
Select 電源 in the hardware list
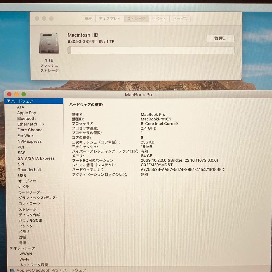[23, 243]
